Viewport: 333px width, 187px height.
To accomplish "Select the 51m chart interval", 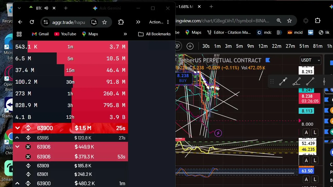I will (x=304, y=46).
